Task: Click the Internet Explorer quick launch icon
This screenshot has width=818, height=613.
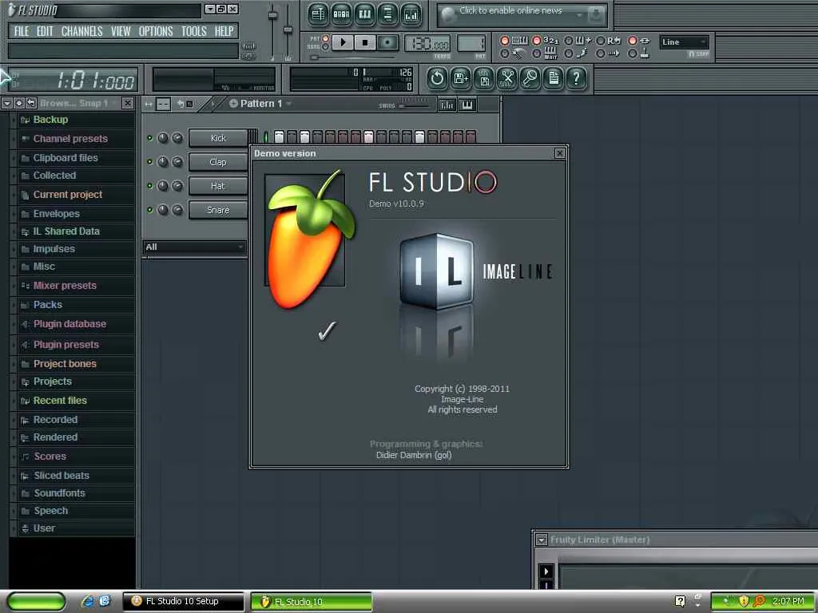Action: [x=87, y=601]
